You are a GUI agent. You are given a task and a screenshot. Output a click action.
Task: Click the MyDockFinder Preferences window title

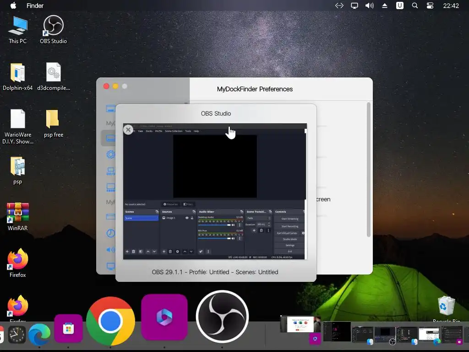click(x=255, y=89)
